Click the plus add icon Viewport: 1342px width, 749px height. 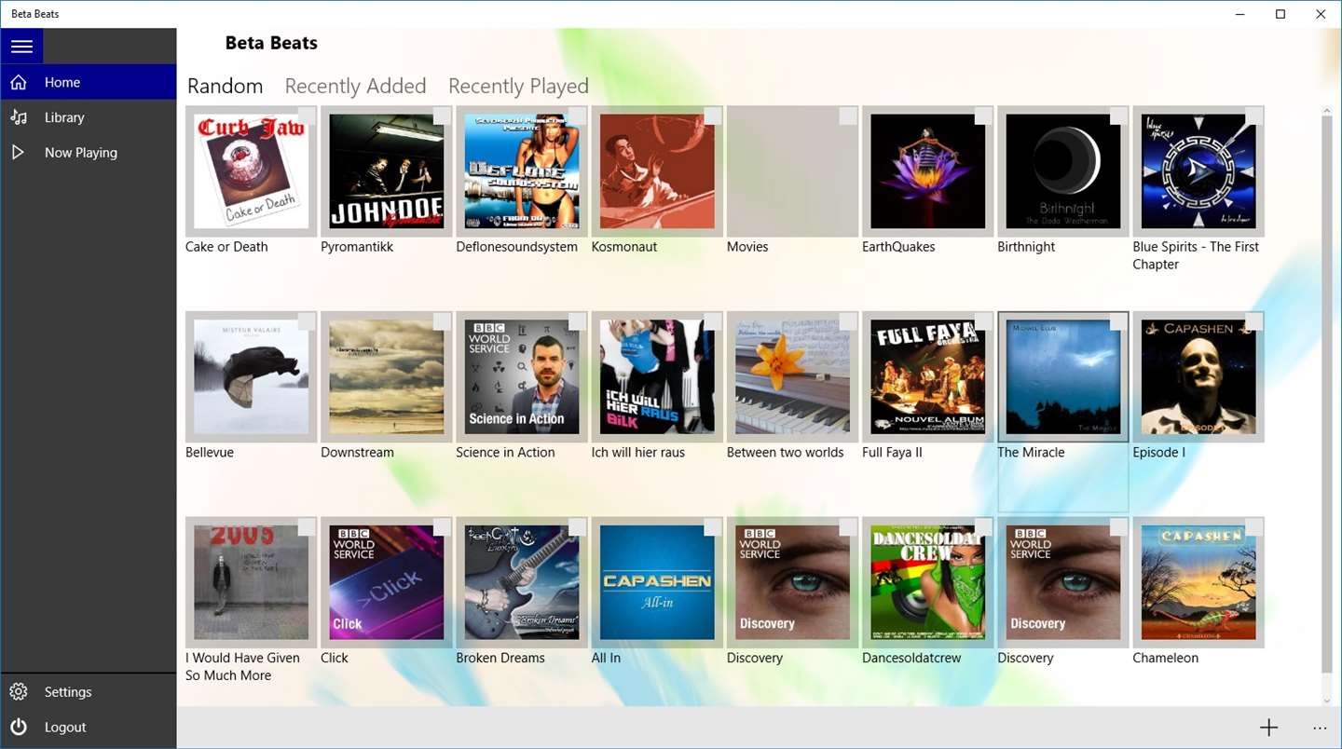coord(1268,729)
